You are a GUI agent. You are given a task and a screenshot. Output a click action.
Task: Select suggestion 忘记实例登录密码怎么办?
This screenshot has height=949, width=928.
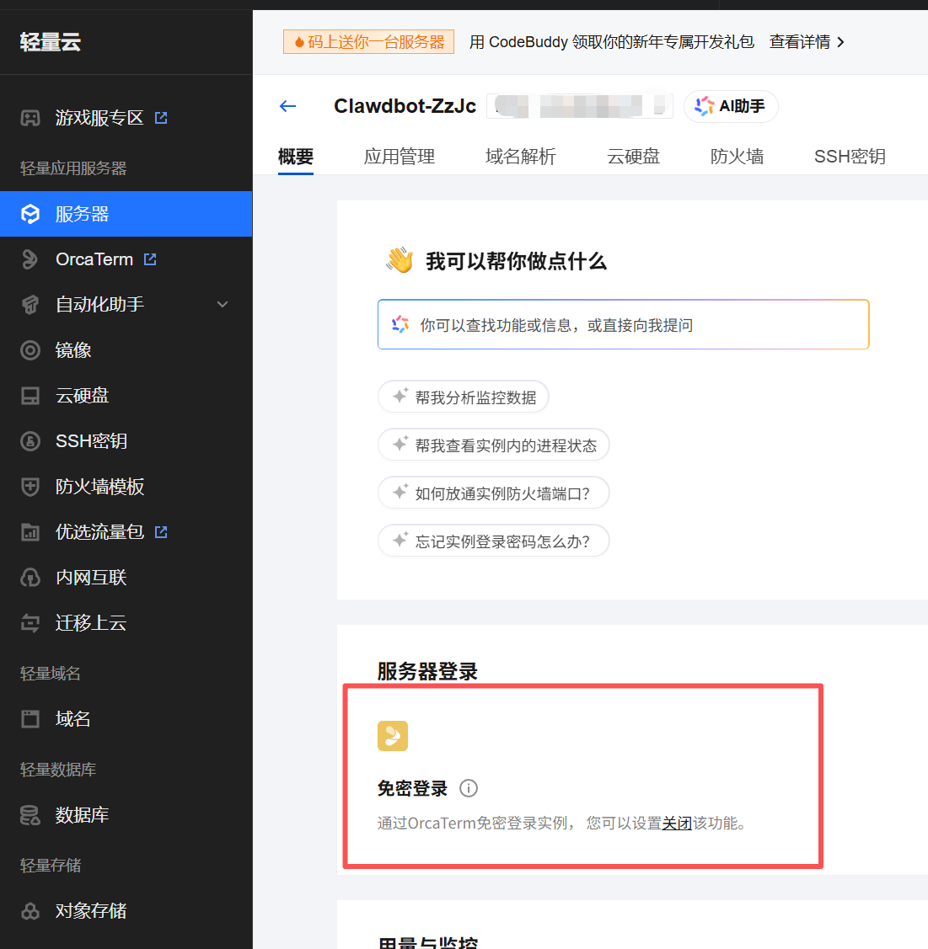tap(494, 541)
